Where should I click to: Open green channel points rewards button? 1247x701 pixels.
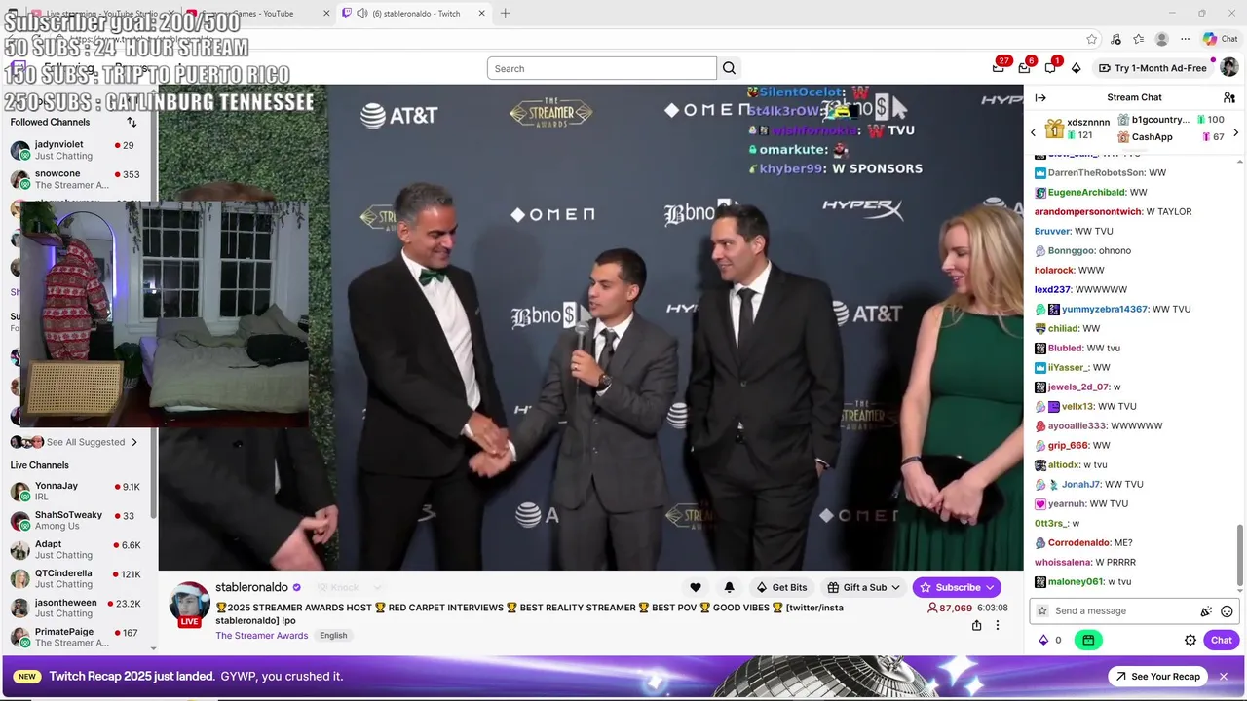(1088, 640)
